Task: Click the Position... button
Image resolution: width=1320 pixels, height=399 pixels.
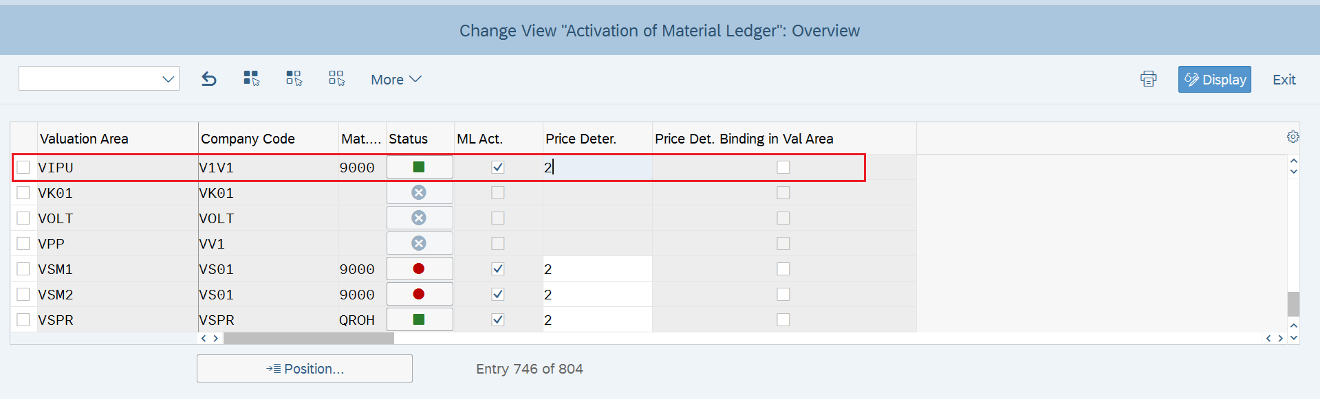Action: coord(305,369)
